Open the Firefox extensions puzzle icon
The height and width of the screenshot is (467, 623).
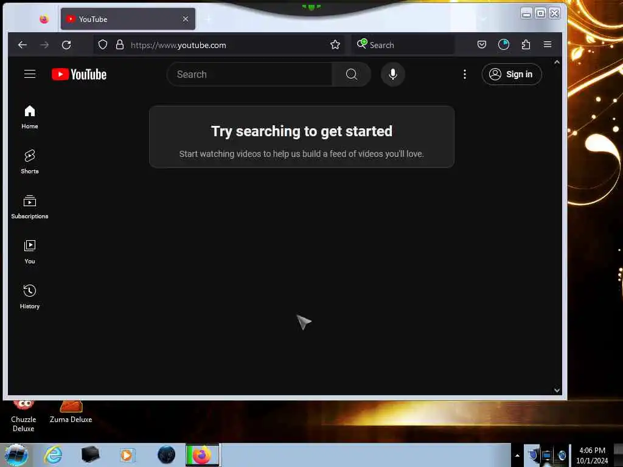526,44
